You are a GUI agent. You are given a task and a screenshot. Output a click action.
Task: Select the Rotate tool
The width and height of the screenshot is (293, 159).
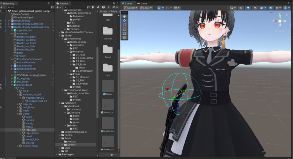124,25
